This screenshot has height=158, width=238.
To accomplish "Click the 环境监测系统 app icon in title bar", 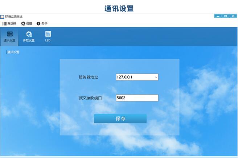I will point(2,17).
